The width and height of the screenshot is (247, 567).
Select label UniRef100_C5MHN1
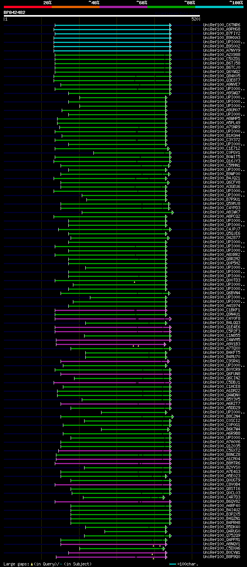point(222,166)
